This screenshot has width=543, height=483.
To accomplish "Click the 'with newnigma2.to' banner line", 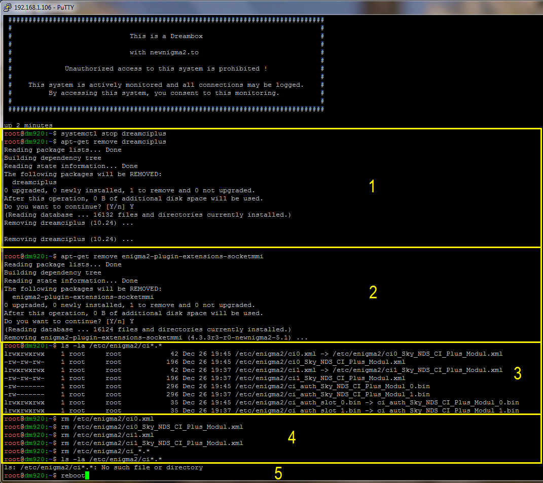I will pyautogui.click(x=166, y=52).
